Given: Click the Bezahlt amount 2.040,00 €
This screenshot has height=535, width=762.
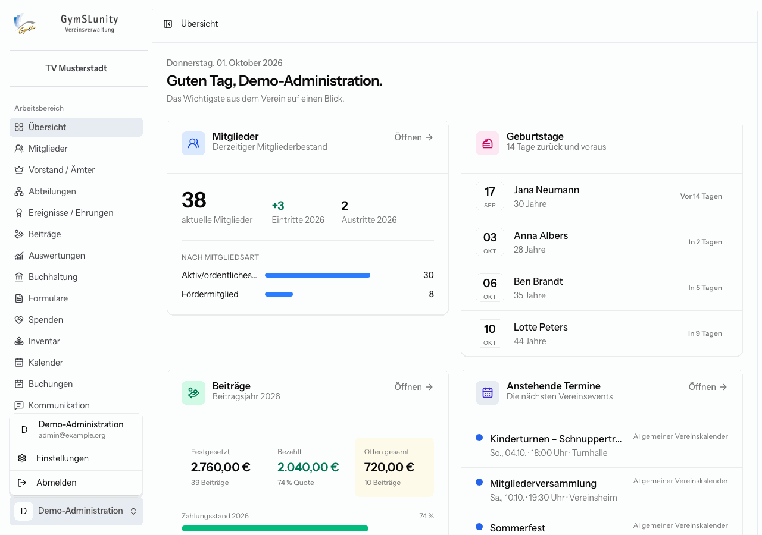Looking at the screenshot, I should (308, 467).
